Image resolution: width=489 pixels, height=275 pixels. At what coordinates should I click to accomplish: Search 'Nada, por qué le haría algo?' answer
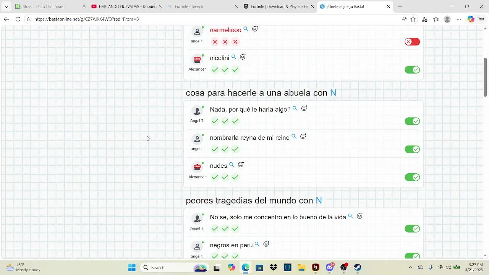tap(295, 108)
